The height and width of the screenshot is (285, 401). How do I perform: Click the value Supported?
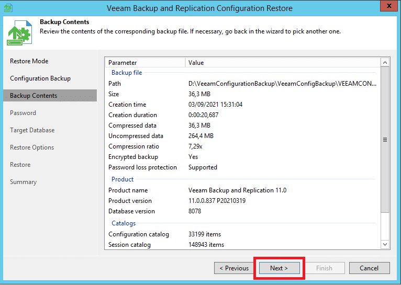coord(203,167)
